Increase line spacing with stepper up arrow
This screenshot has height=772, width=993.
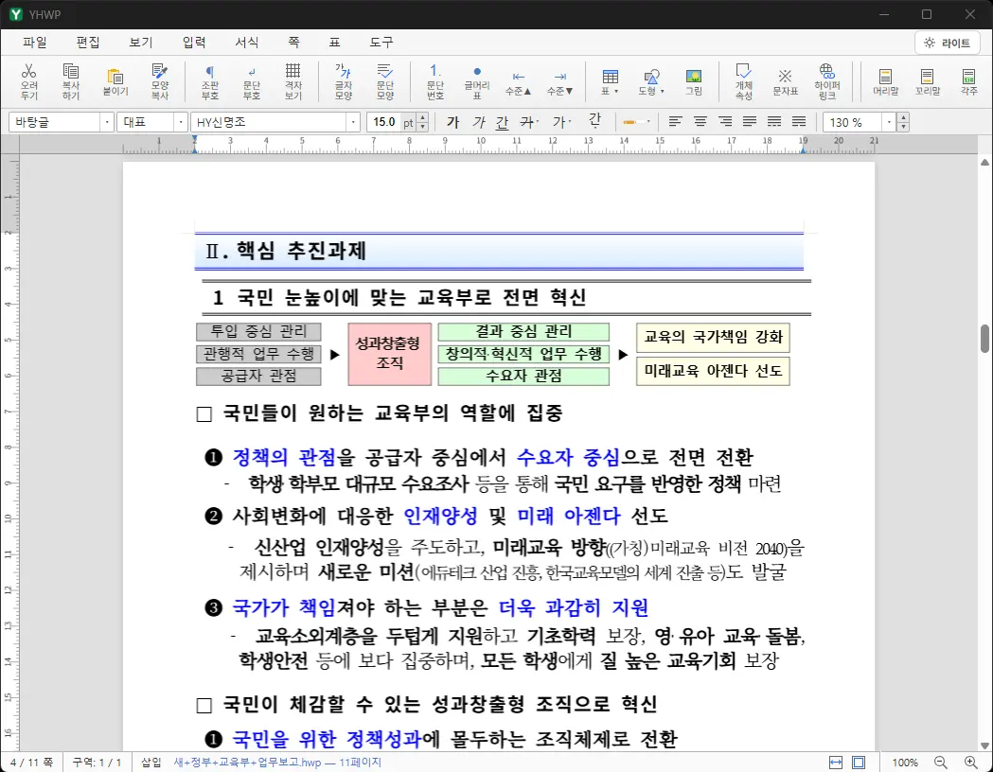(x=904, y=117)
